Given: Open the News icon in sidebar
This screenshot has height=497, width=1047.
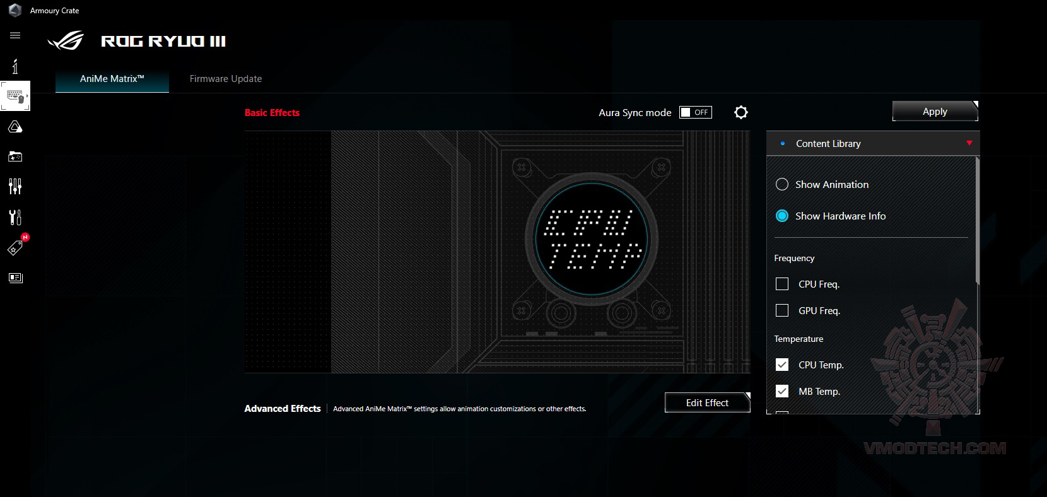Looking at the screenshot, I should click(x=15, y=278).
